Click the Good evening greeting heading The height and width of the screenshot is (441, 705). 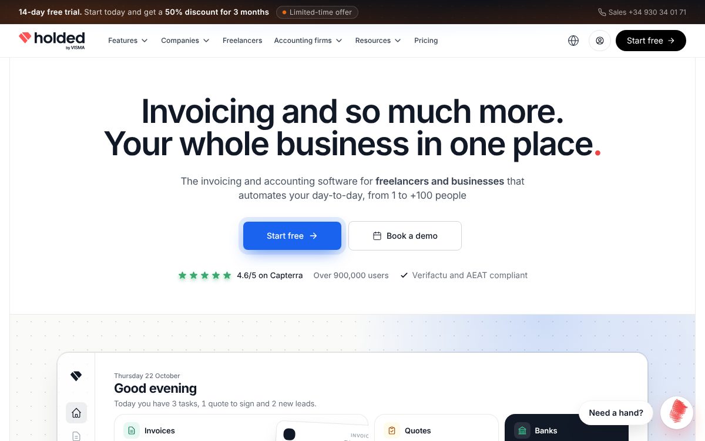(x=155, y=388)
